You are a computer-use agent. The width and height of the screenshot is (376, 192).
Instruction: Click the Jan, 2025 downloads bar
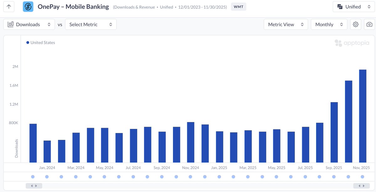[219, 147]
